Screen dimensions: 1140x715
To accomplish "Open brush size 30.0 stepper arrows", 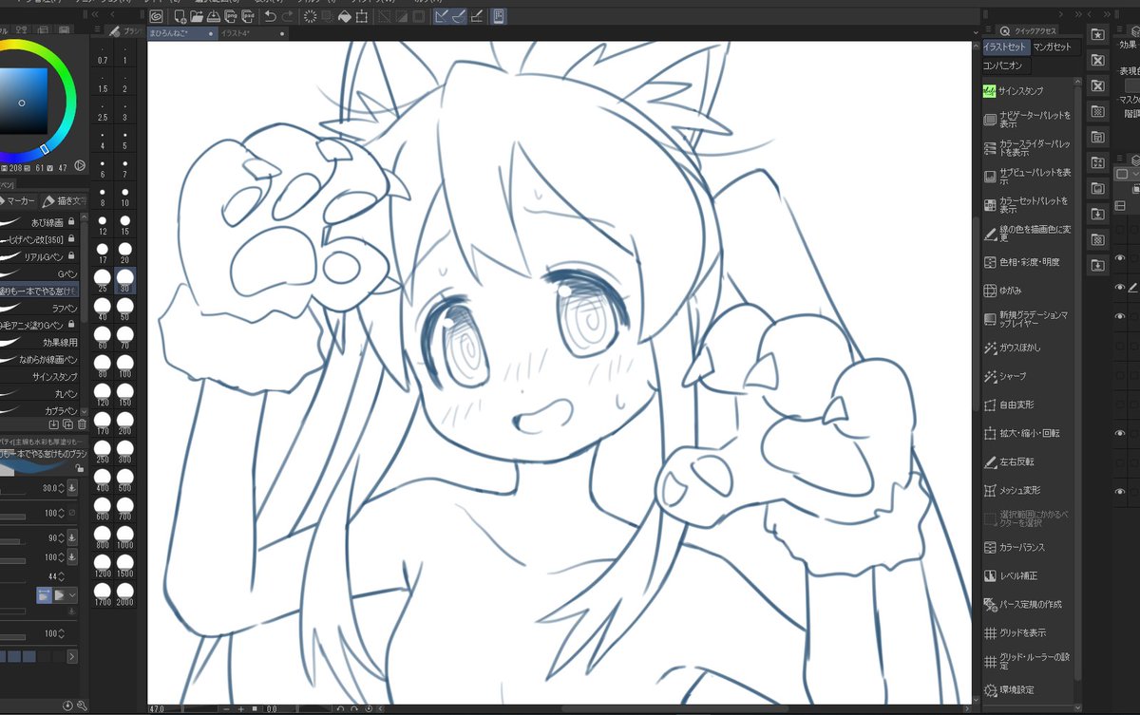I will click(x=60, y=488).
